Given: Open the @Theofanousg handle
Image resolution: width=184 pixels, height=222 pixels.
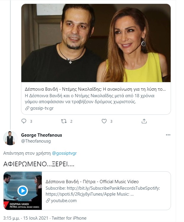Looking at the screenshot, I should click(36, 141).
